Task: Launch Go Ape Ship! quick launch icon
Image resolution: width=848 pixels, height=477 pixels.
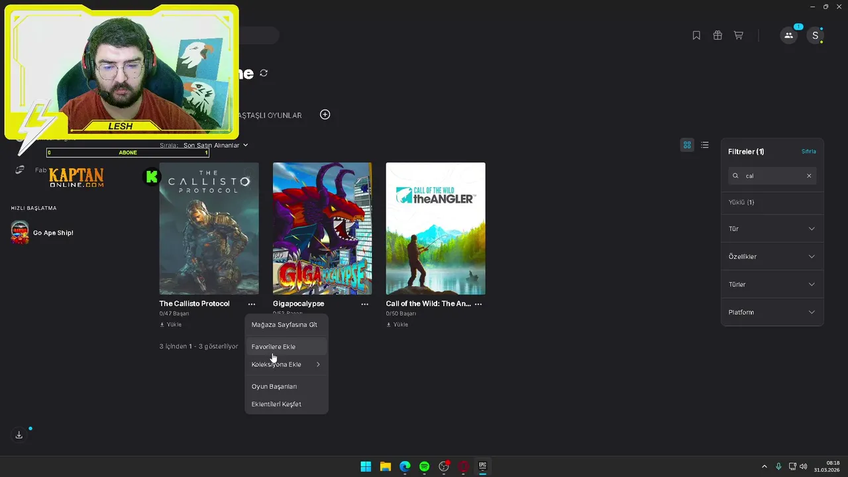Action: tap(20, 233)
